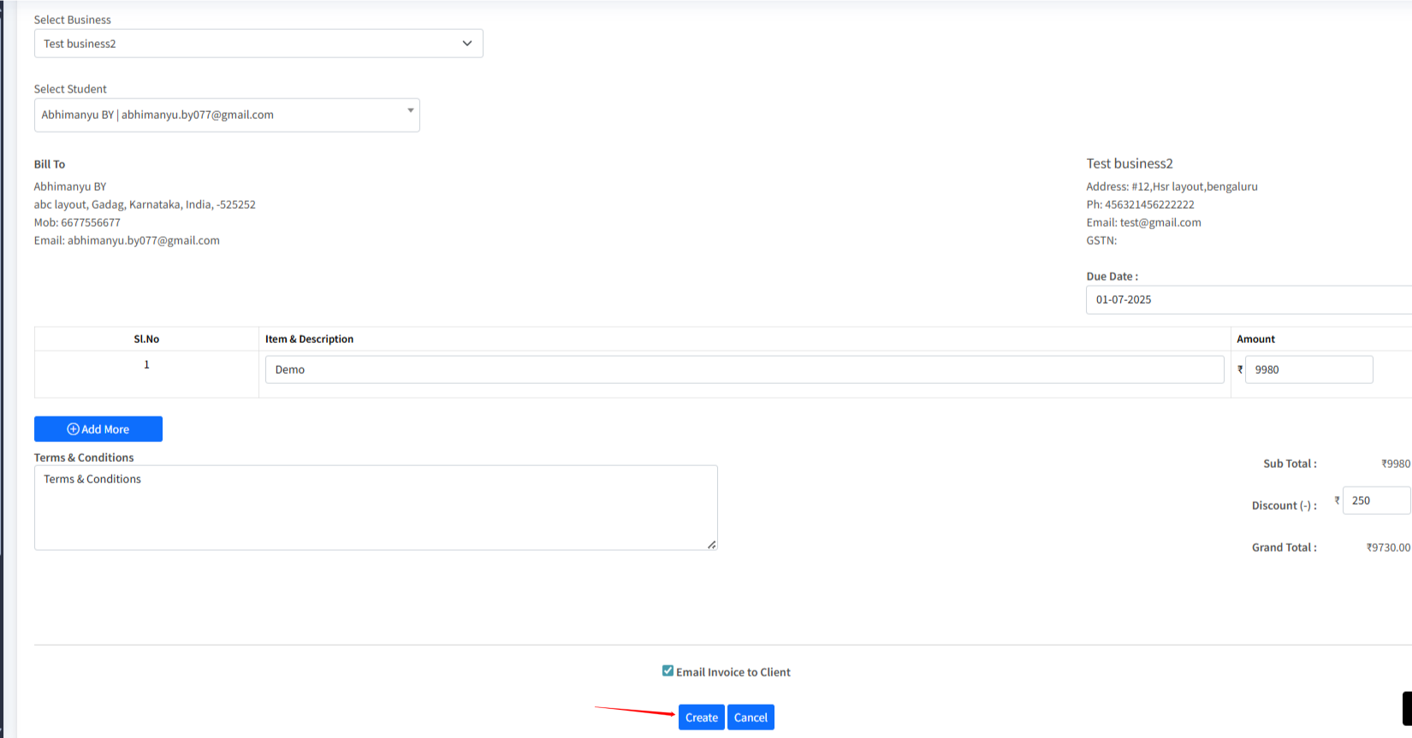Screen dimensions: 1412x738
Task: Uncheck the Email Invoice to Client checkbox
Action: (667, 671)
